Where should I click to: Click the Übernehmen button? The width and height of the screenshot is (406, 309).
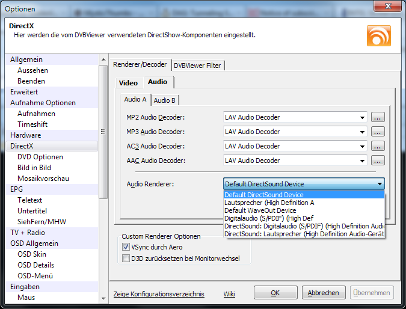372,293
